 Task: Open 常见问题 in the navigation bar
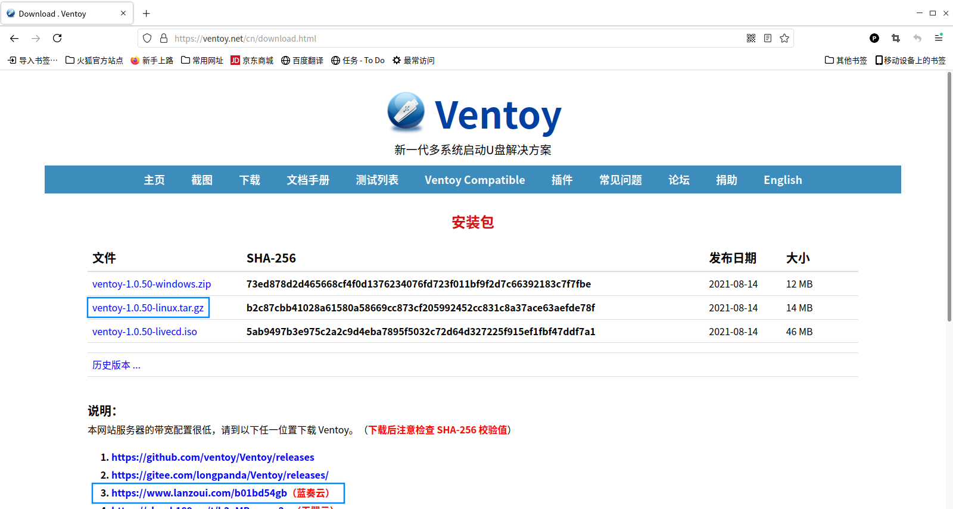[621, 180]
